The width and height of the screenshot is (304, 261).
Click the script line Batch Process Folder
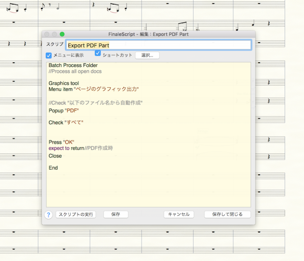(x=73, y=65)
